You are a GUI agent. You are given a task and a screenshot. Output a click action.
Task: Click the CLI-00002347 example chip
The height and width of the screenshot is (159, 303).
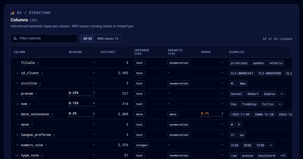pyautogui.click(x=242, y=73)
